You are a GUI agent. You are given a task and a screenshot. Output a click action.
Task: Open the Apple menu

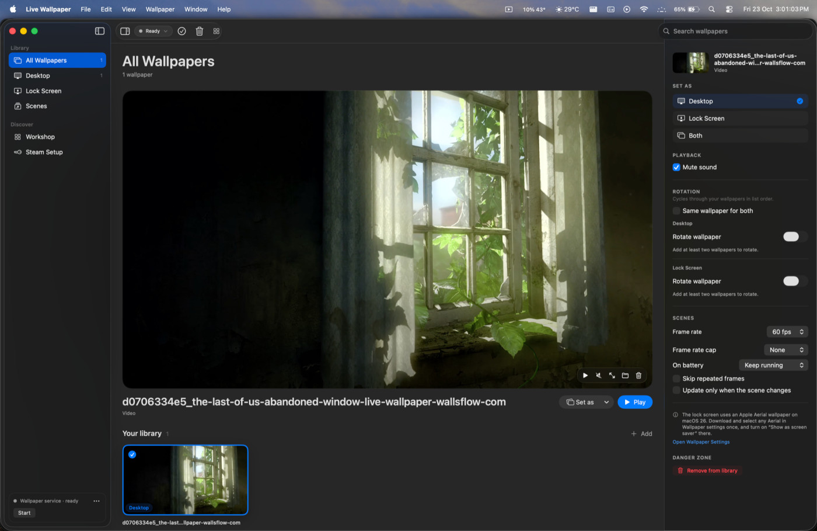coord(13,9)
